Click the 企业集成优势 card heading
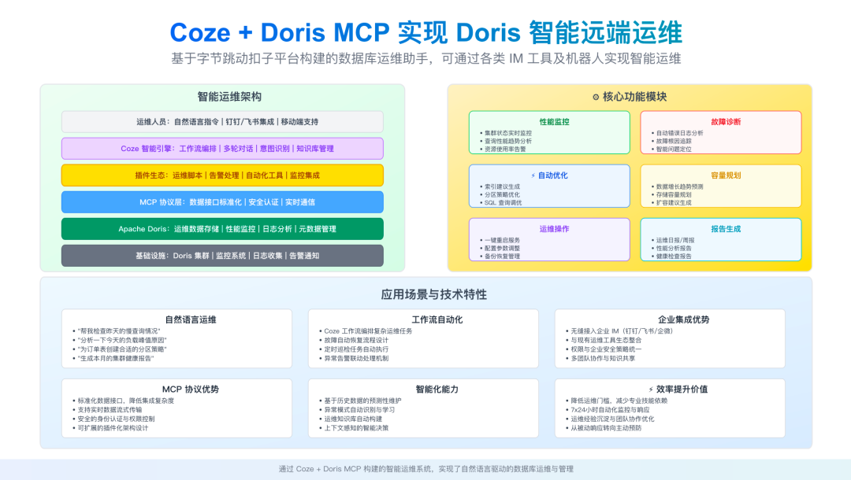Viewport: 851px width, 480px height. (683, 319)
